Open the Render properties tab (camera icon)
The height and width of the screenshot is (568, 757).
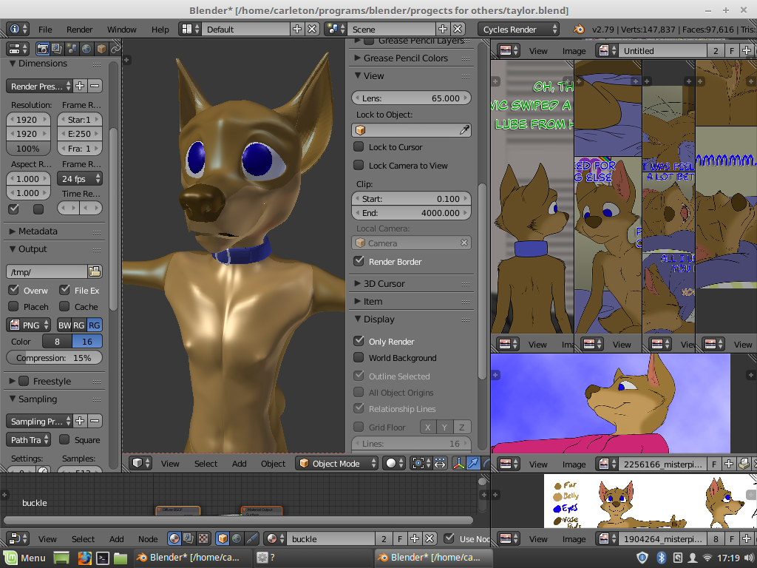pos(43,49)
